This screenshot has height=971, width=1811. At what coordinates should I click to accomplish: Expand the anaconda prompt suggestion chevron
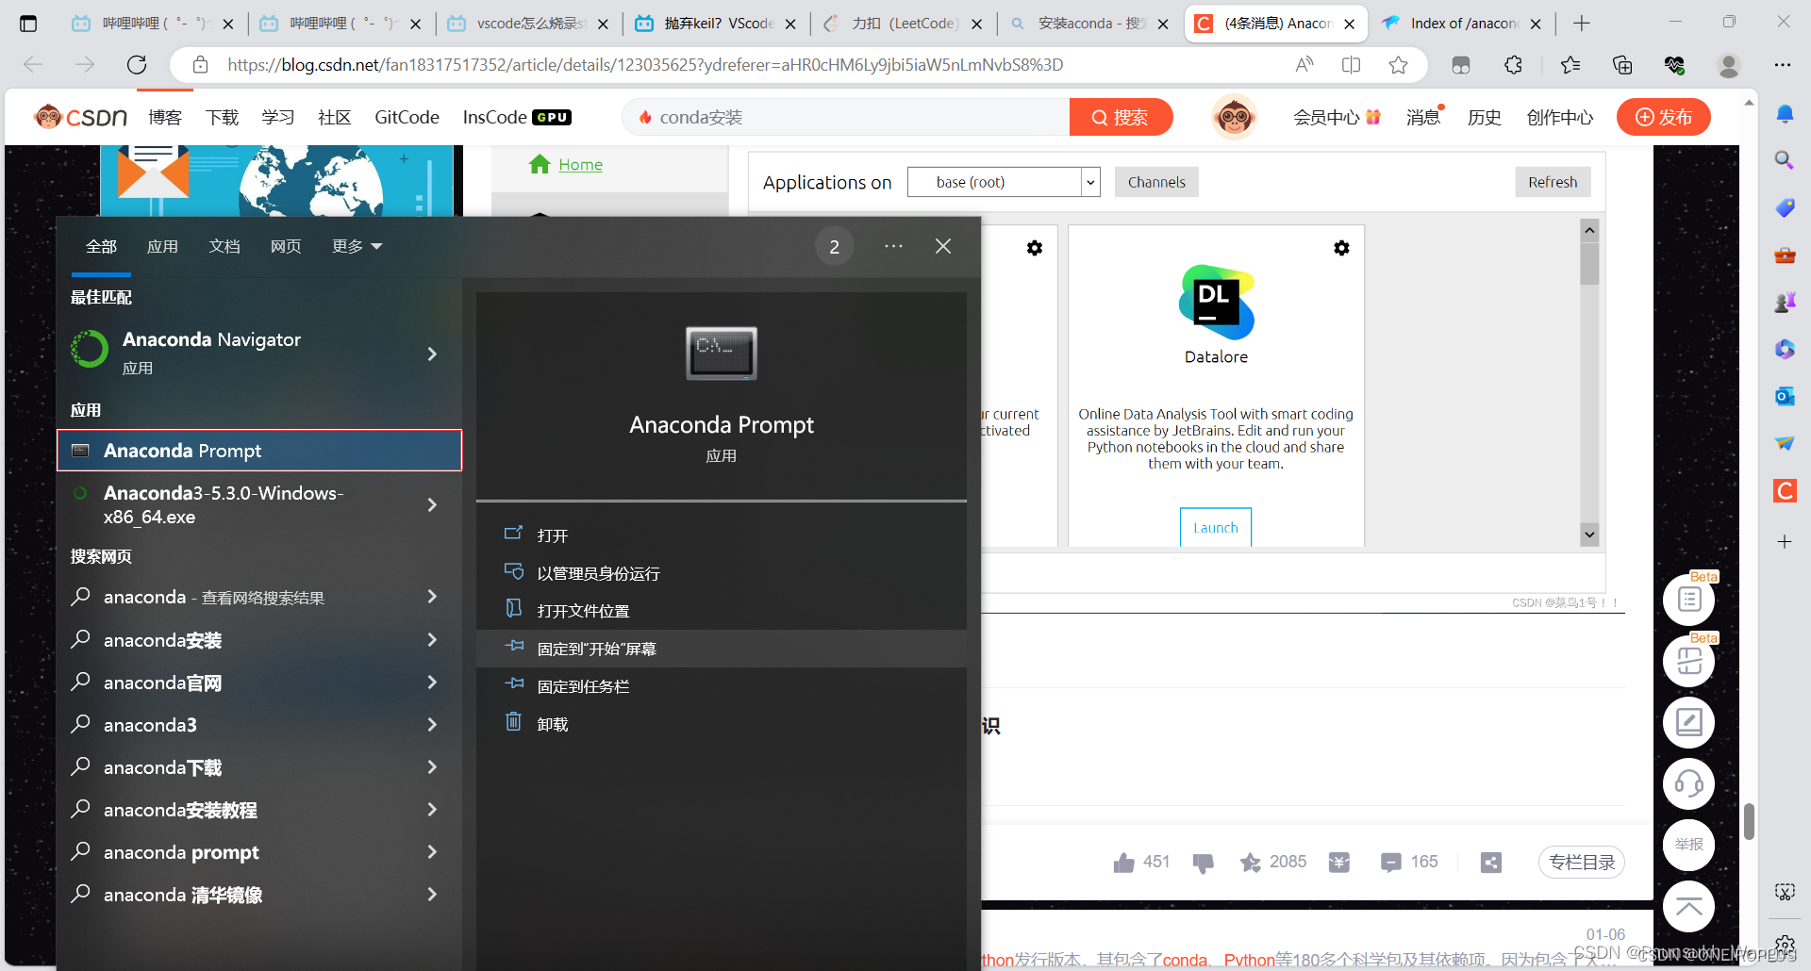pyautogui.click(x=432, y=851)
